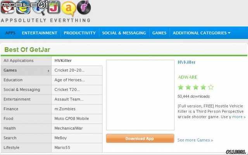Viewport: 248px width, 155px height.
Task: Follow the See more Games » link
Action: [195, 140]
